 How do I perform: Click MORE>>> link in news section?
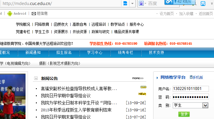[138, 78]
